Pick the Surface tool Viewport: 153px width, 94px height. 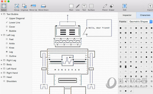point(91,7)
